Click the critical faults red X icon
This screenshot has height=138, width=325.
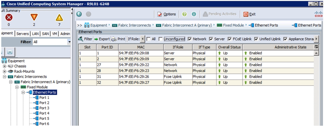click(9, 18)
